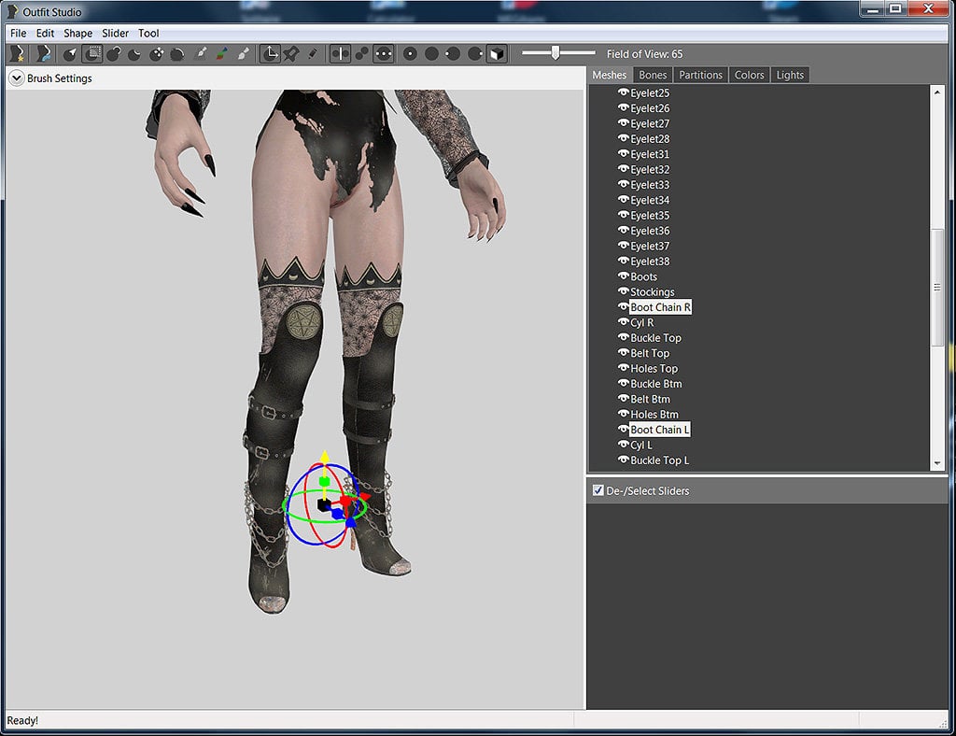The height and width of the screenshot is (736, 956).
Task: Switch to the Partitions tab
Action: pos(700,75)
